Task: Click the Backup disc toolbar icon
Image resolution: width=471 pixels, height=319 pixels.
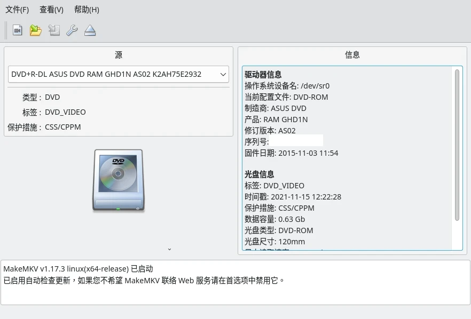Action: [x=54, y=30]
